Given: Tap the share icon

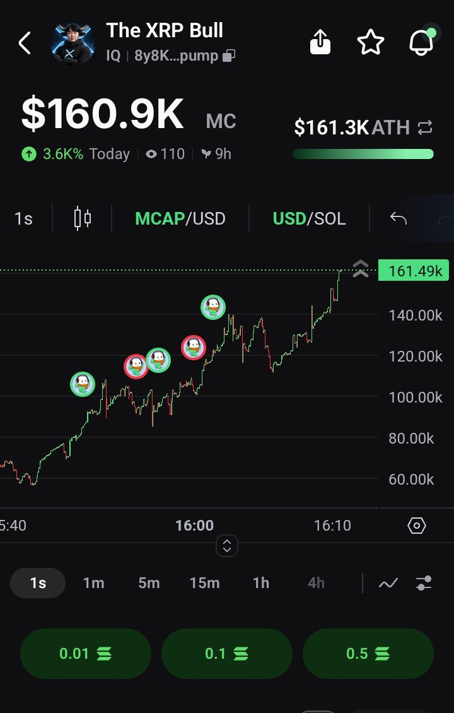Looking at the screenshot, I should [x=320, y=42].
